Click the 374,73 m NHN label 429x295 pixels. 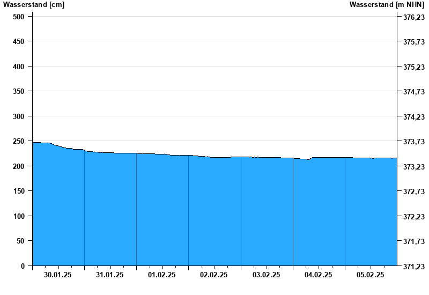point(414,92)
